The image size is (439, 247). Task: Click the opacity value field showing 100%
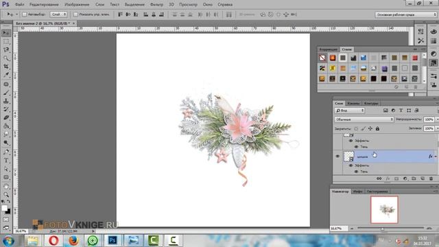tap(429, 119)
